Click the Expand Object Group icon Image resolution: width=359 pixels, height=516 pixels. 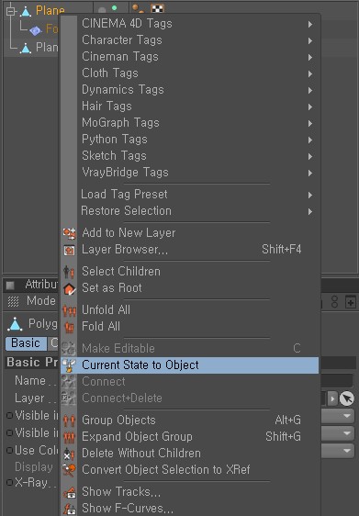tap(69, 437)
